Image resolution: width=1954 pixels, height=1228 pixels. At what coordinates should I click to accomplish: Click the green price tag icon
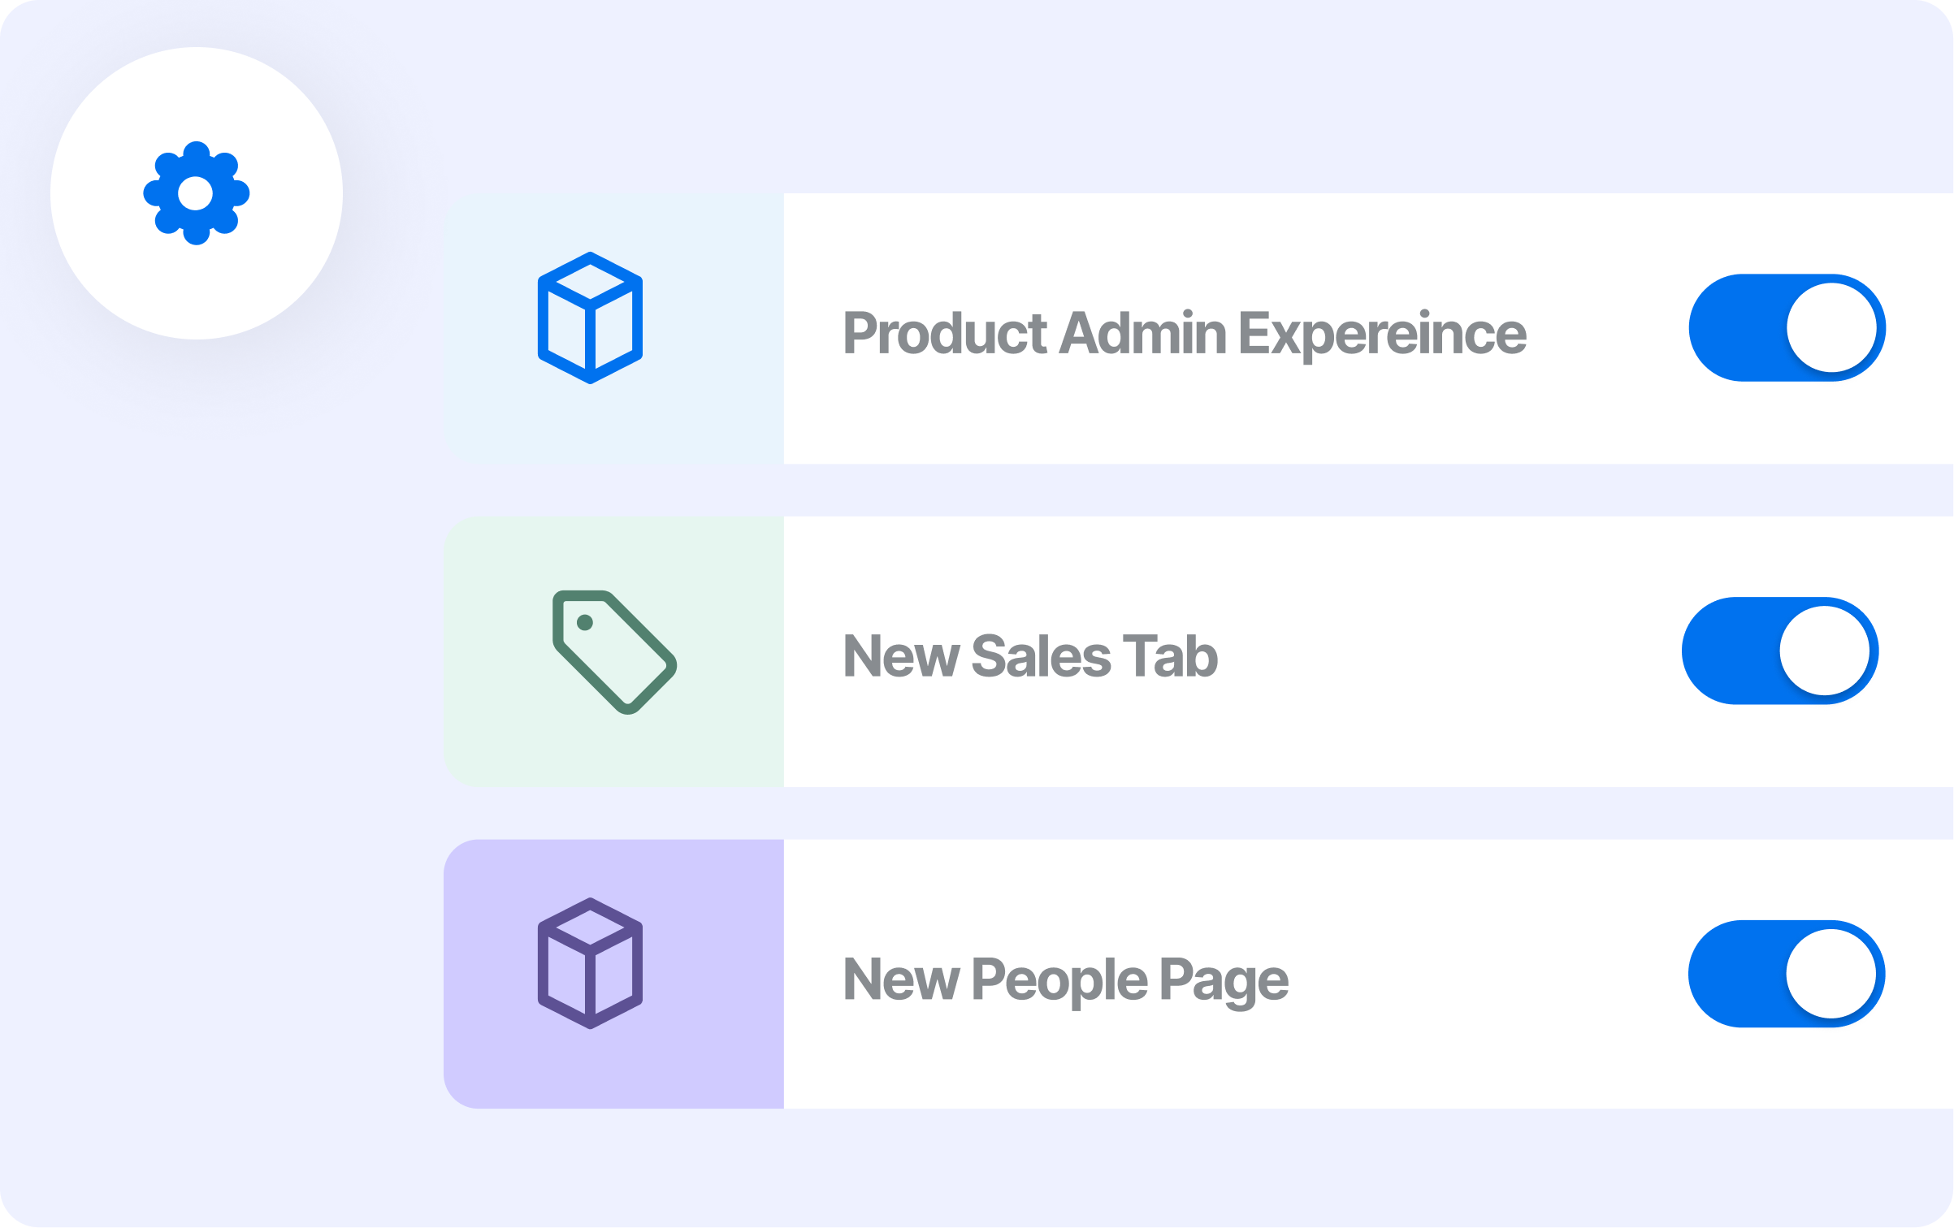coord(614,652)
